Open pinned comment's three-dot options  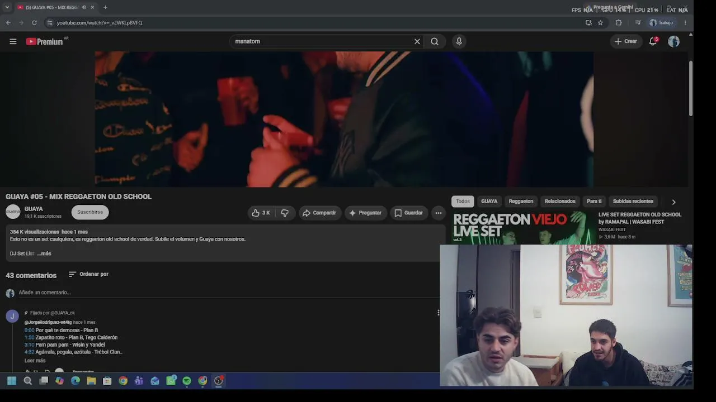click(x=438, y=313)
